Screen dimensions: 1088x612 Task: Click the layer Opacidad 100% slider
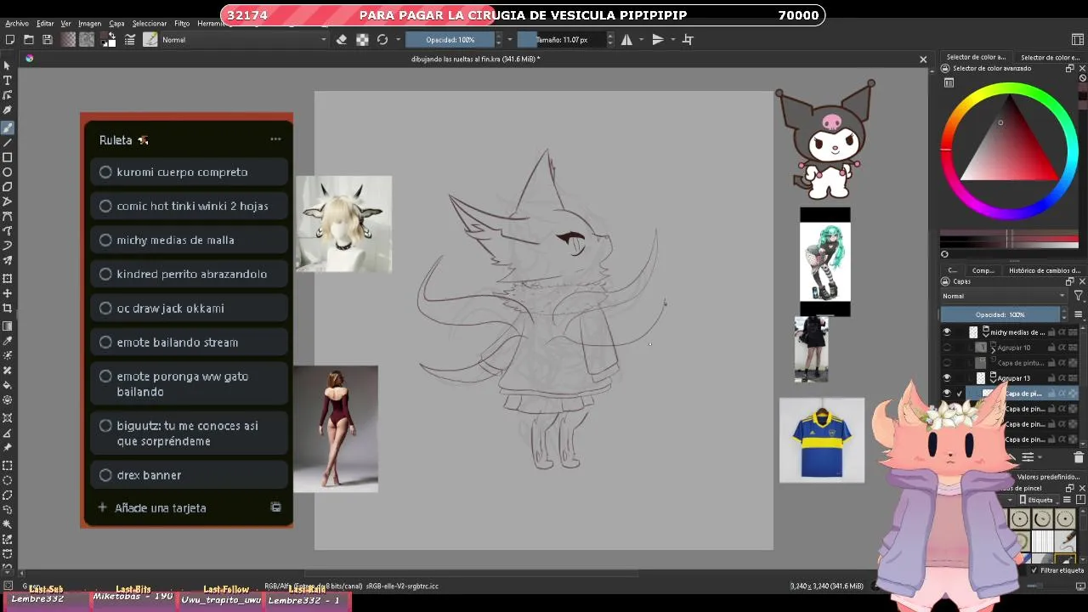click(1000, 314)
